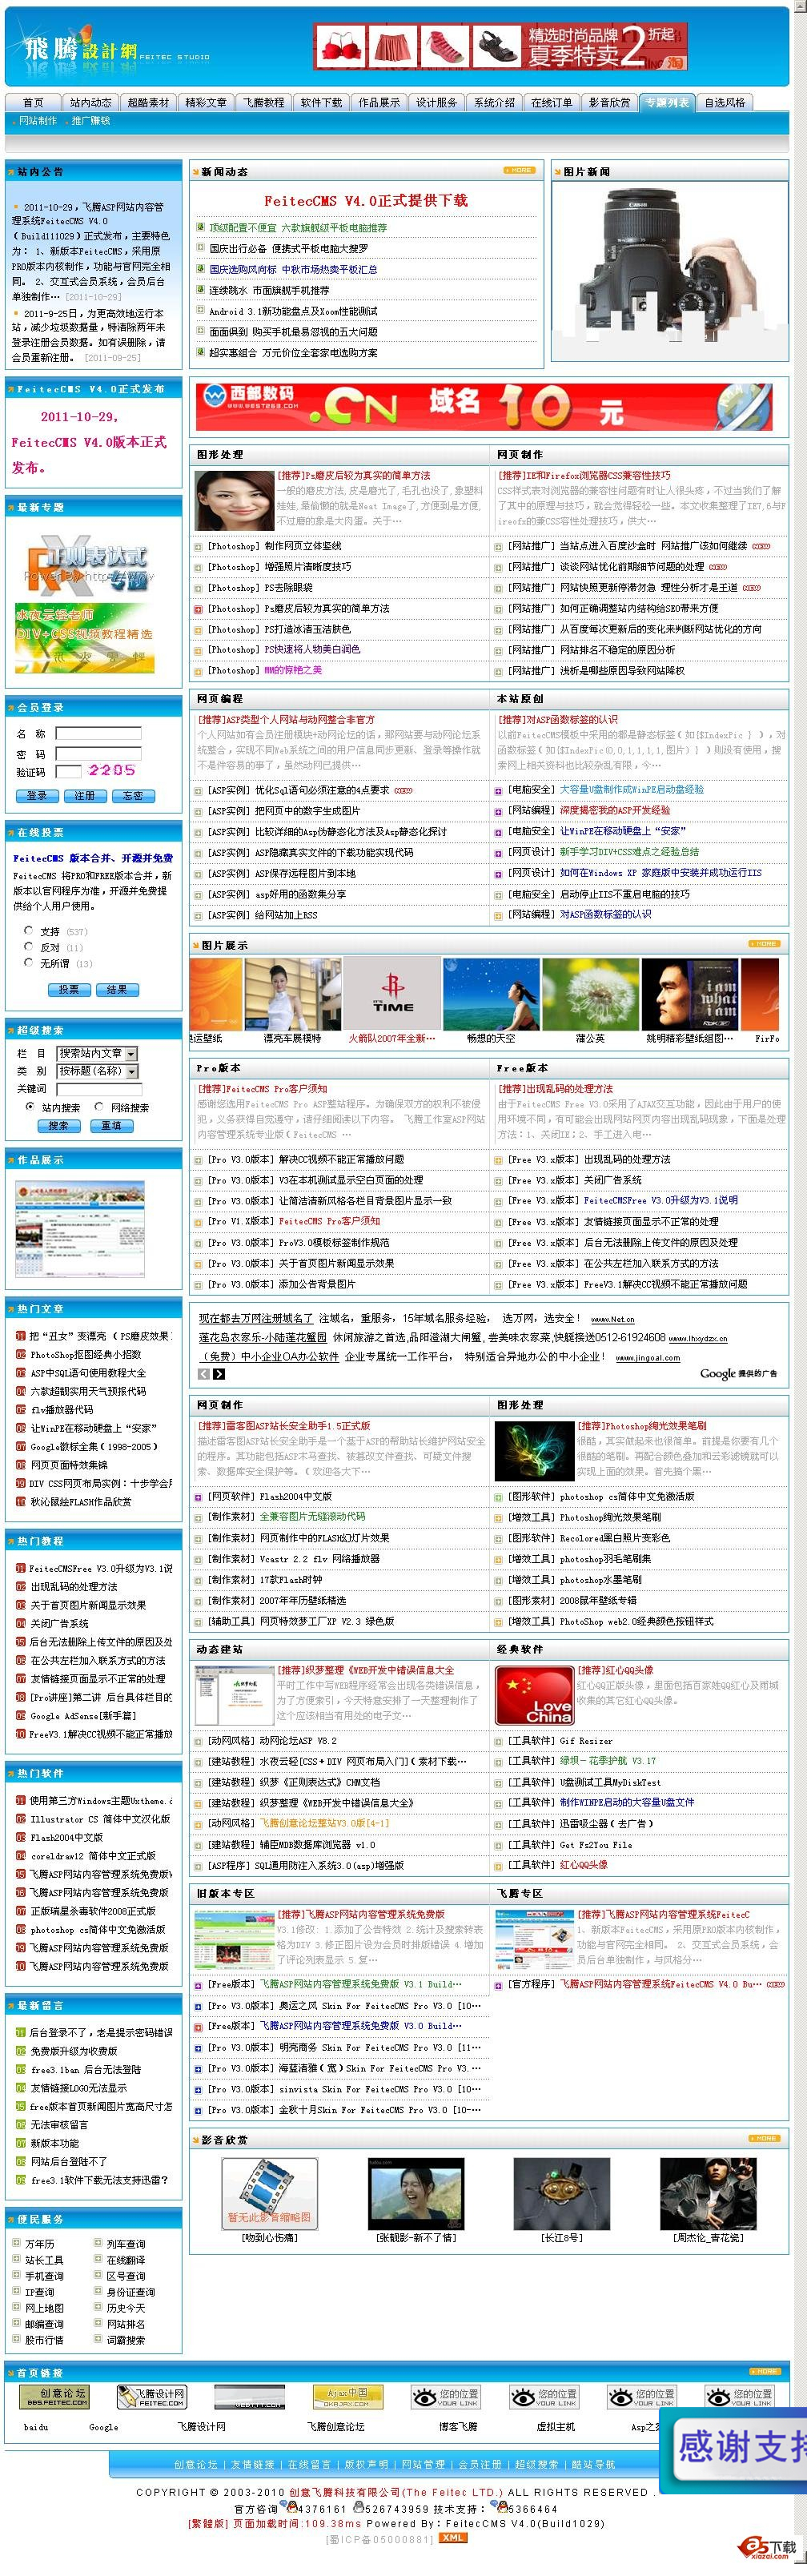Open the 周杰伦_青花瓷 video thumbnail
The image size is (807, 2564).
pyautogui.click(x=708, y=2194)
